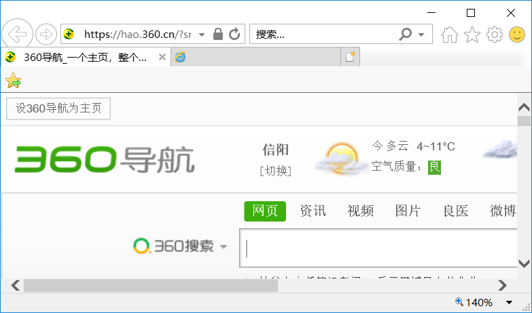
Task: Click the green 良 air quality badge
Action: coord(434,167)
